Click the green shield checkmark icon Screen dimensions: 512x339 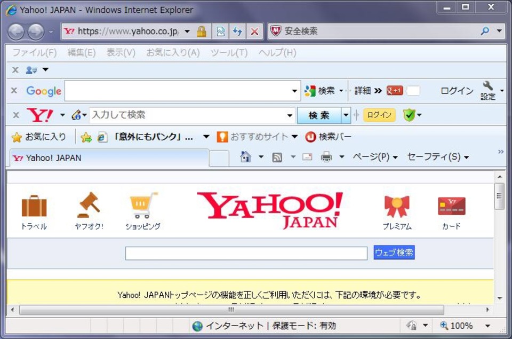coord(409,115)
